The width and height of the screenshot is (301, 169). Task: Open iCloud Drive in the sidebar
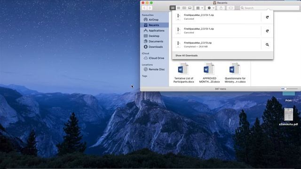[x=154, y=58]
